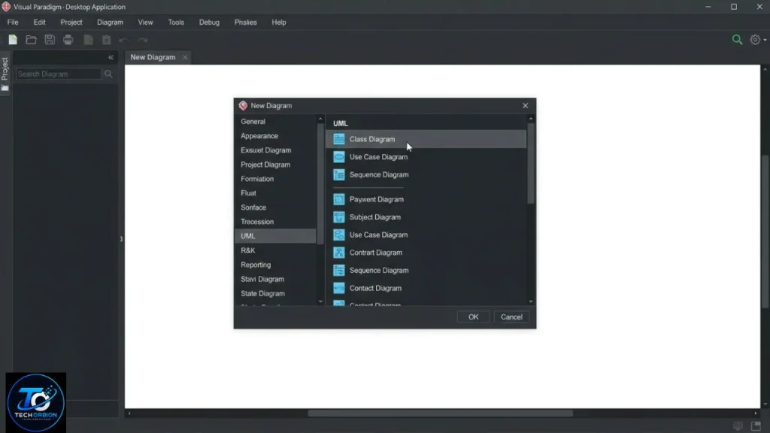
Task: Click into the Search Diagram field
Action: tap(59, 74)
